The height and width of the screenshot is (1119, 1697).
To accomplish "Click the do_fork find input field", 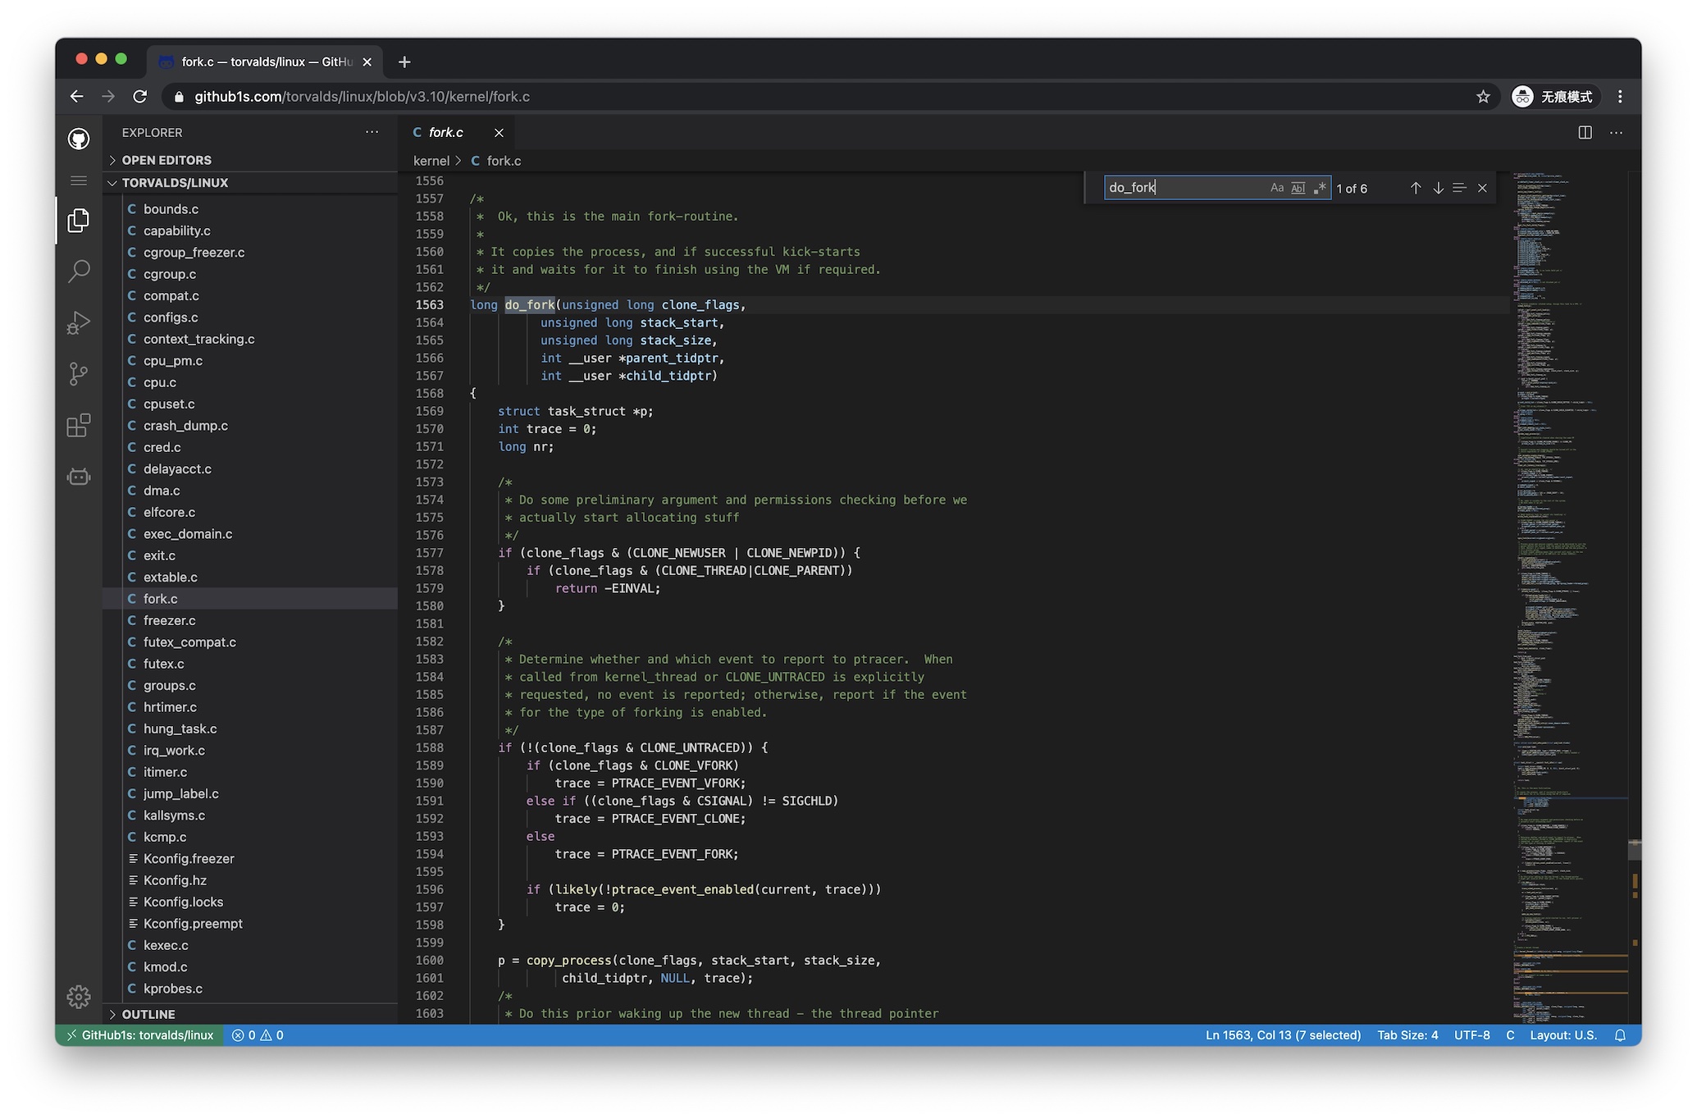I will tap(1181, 188).
